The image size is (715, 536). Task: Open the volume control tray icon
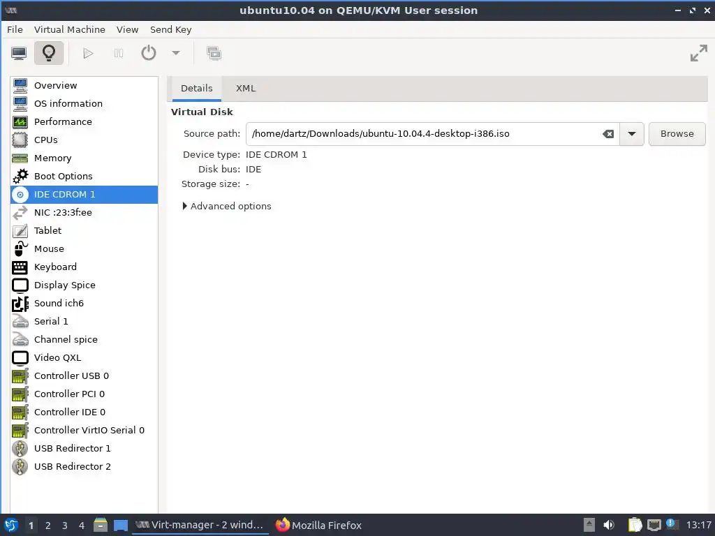609,525
